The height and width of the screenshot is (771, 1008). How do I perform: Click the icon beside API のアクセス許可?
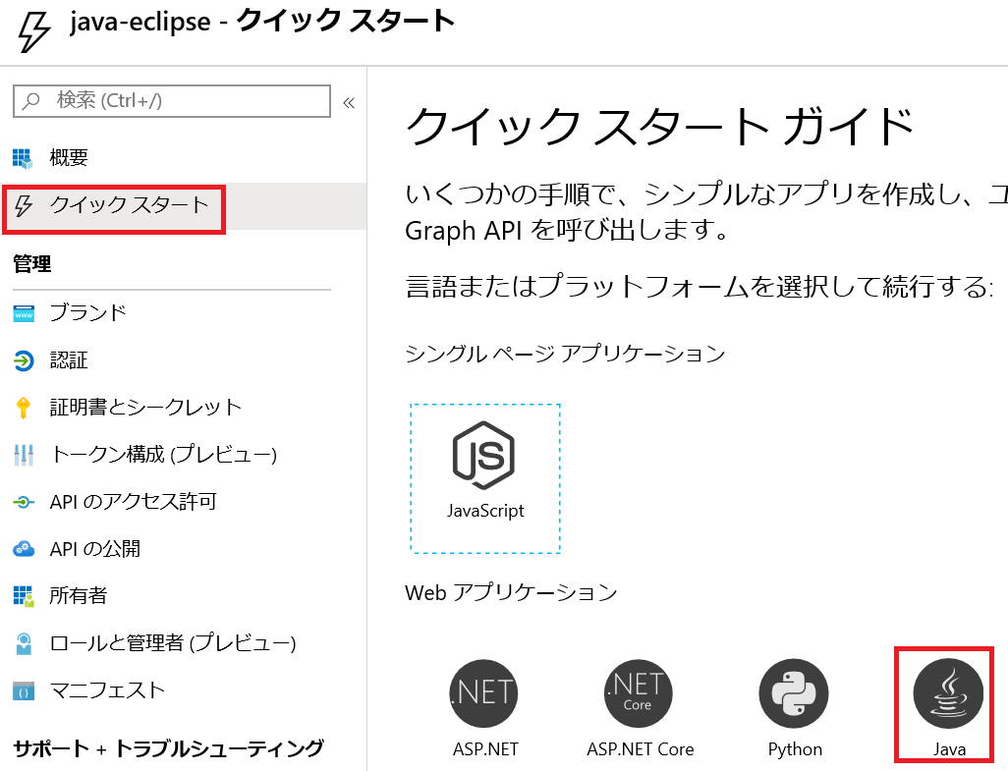point(24,503)
